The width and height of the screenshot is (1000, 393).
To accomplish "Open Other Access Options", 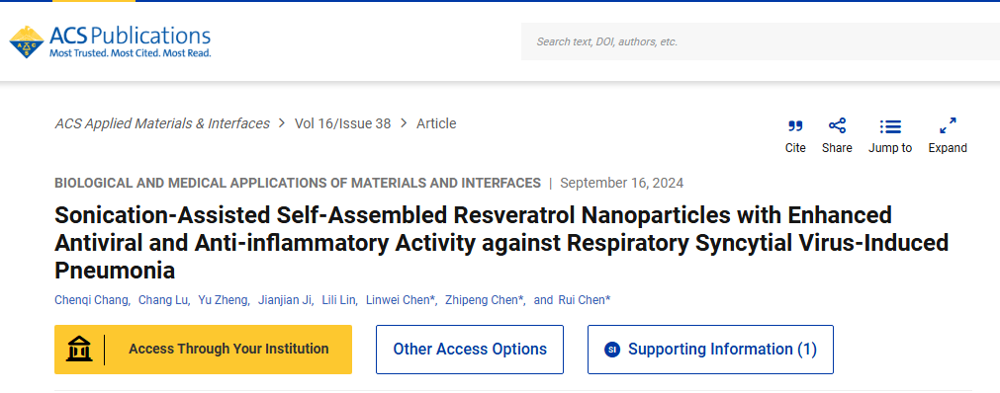I will pyautogui.click(x=470, y=349).
